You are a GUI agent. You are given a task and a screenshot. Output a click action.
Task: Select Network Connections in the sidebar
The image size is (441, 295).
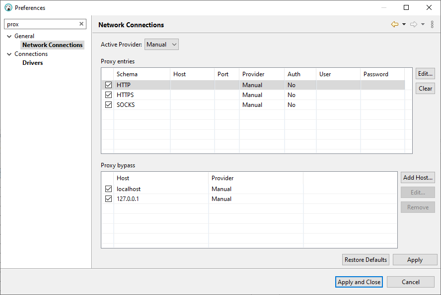click(x=52, y=45)
